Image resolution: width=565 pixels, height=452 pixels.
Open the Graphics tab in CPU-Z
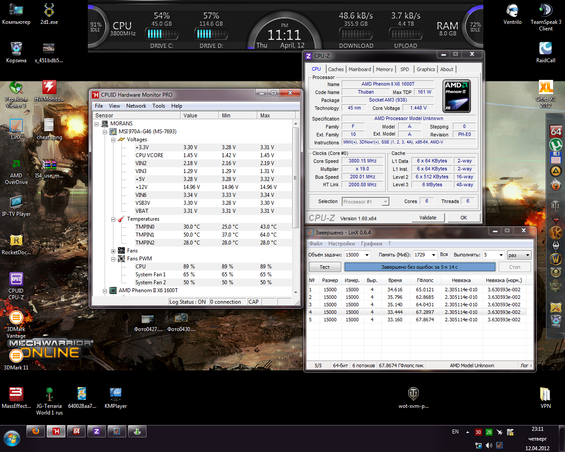click(426, 69)
